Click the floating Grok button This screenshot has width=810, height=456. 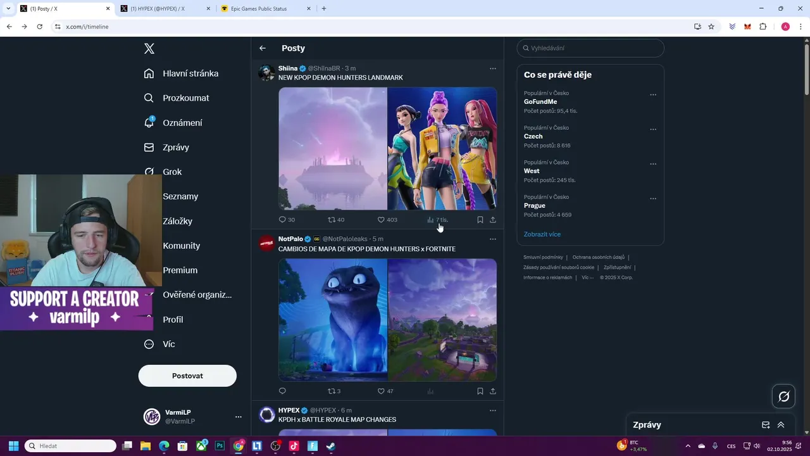(x=784, y=396)
